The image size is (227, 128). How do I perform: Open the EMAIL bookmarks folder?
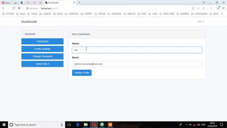tap(58, 14)
